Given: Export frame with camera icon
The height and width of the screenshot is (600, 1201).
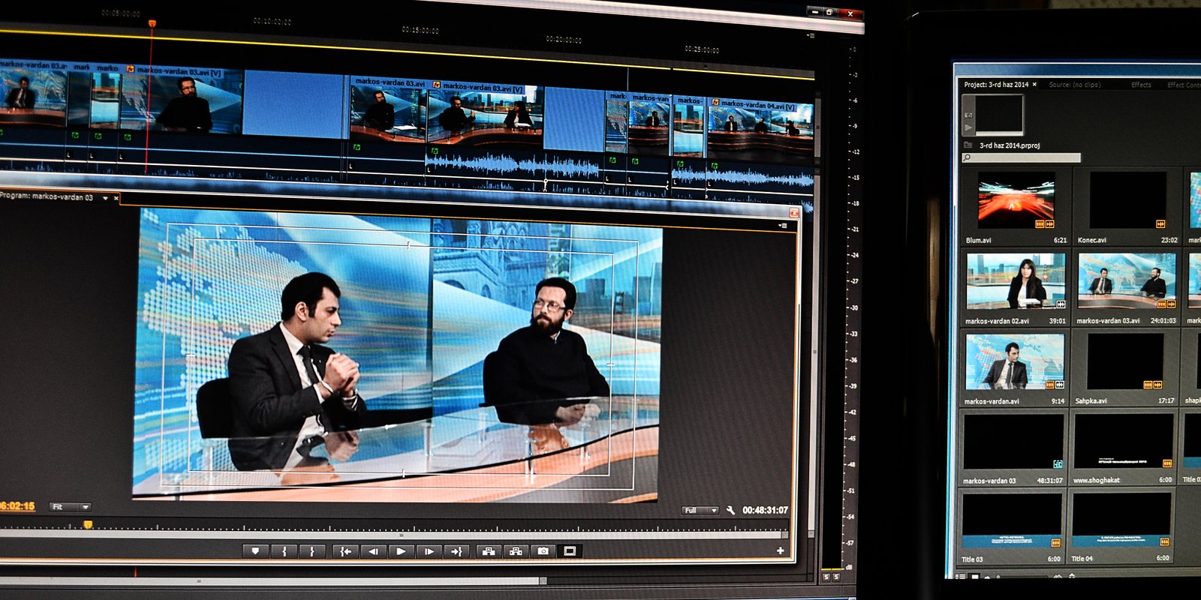Looking at the screenshot, I should [543, 551].
